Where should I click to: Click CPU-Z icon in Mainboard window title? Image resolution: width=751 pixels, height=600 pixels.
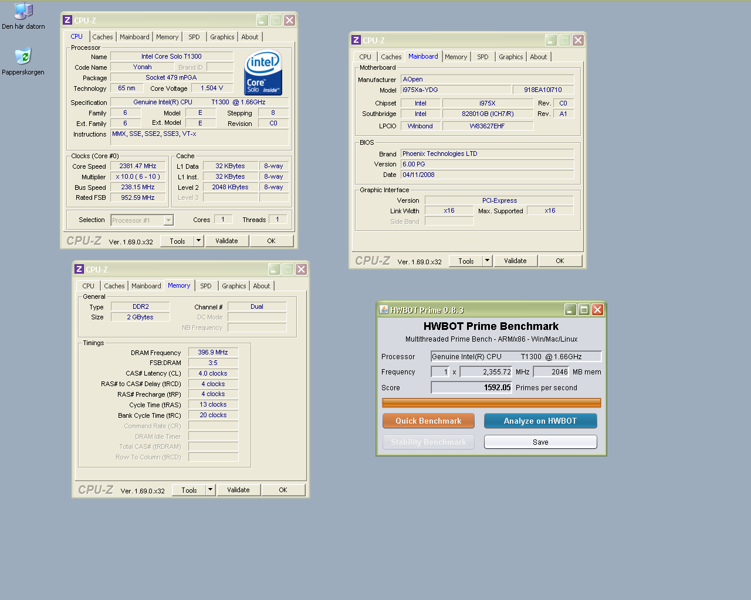pyautogui.click(x=356, y=40)
